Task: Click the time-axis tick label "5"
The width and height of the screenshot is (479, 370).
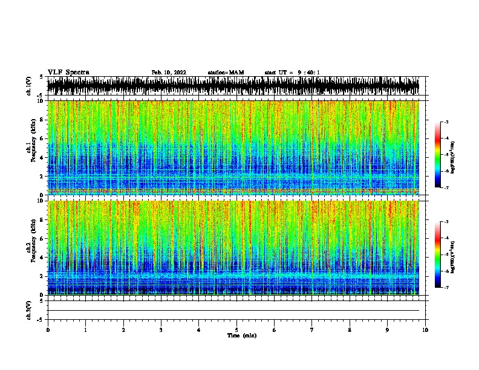Action: (236, 329)
